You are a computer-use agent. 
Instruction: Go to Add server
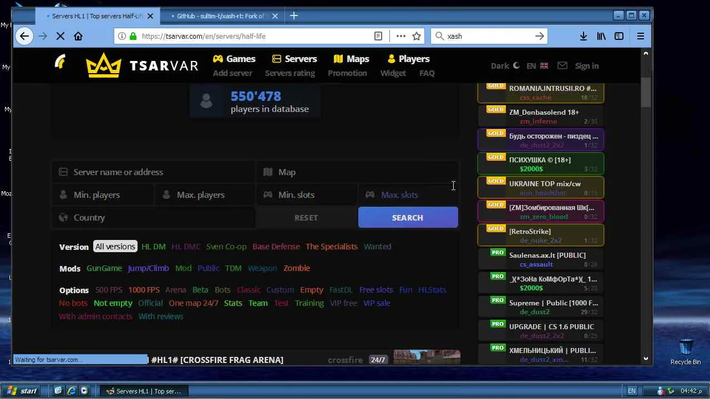pyautogui.click(x=232, y=73)
